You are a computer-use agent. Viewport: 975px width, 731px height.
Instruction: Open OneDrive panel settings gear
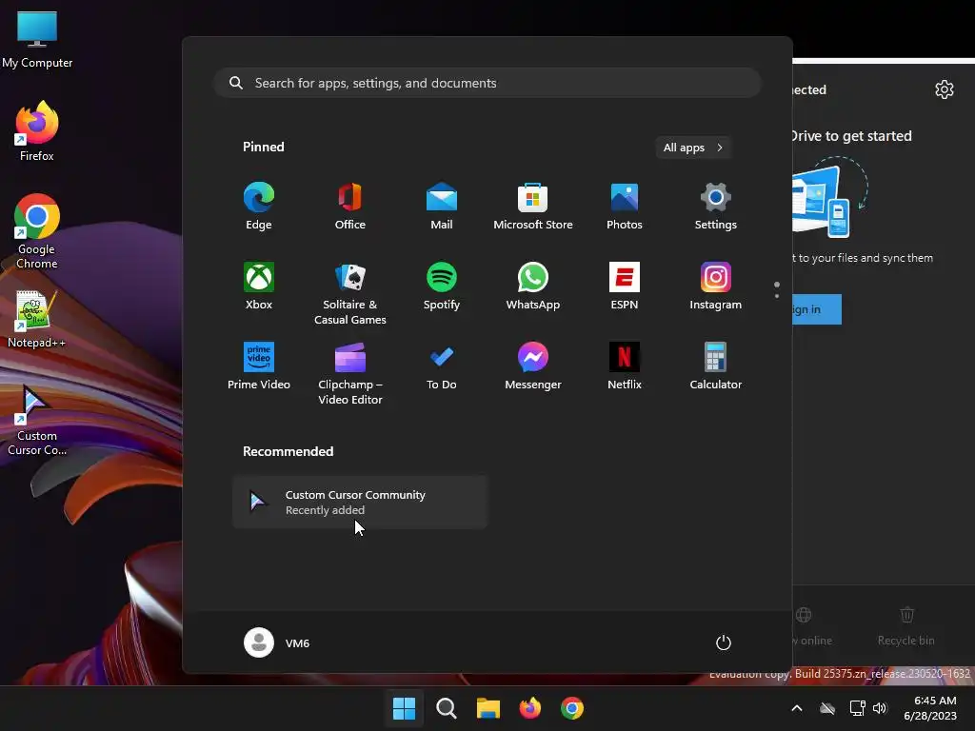[x=944, y=89]
